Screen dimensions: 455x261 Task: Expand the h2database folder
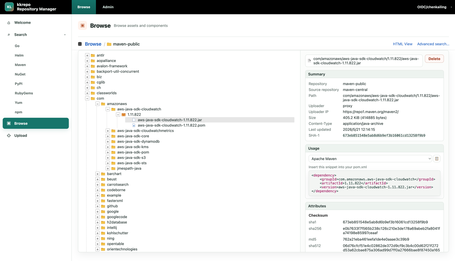(x=97, y=222)
